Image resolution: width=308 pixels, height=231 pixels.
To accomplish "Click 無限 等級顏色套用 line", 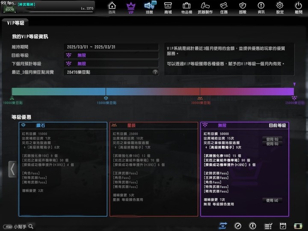I will [x=219, y=204].
